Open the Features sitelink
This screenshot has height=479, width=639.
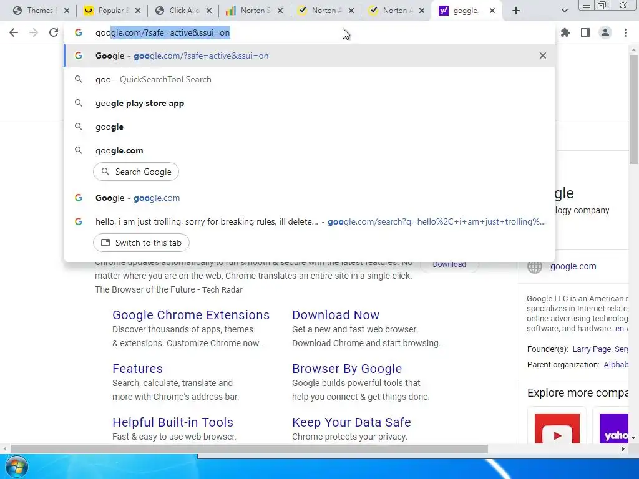pyautogui.click(x=137, y=368)
